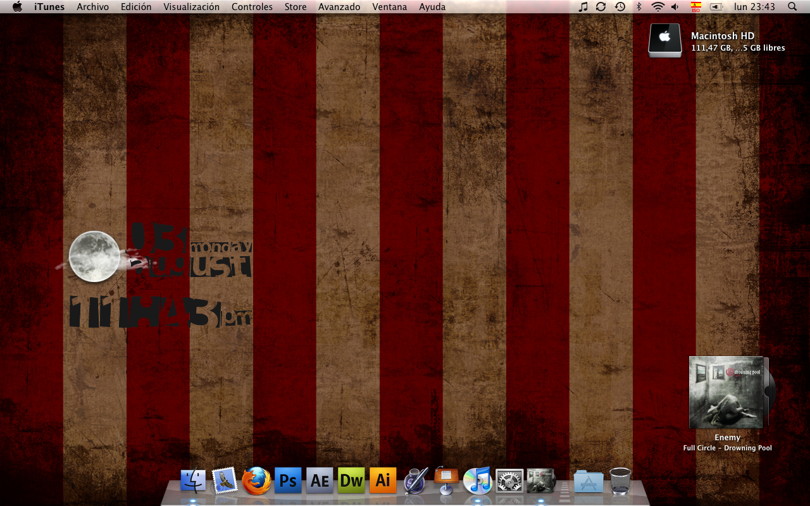Click album-art app icon in Dock
Screen dimensions: 810x506
(x=541, y=481)
